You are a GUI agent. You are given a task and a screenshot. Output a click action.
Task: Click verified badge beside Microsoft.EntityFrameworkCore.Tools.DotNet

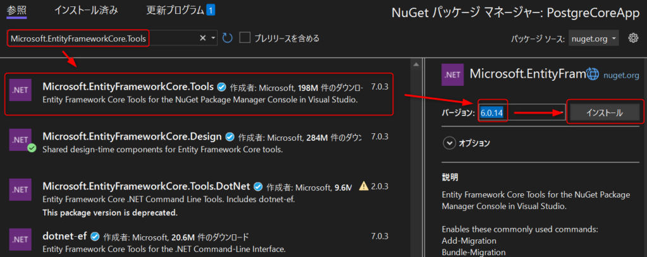(x=258, y=186)
